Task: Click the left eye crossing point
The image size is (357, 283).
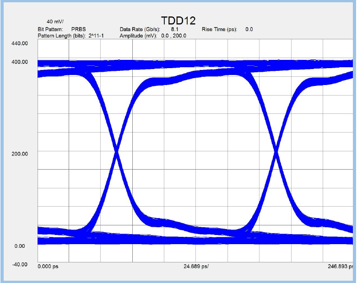Action: tap(117, 150)
